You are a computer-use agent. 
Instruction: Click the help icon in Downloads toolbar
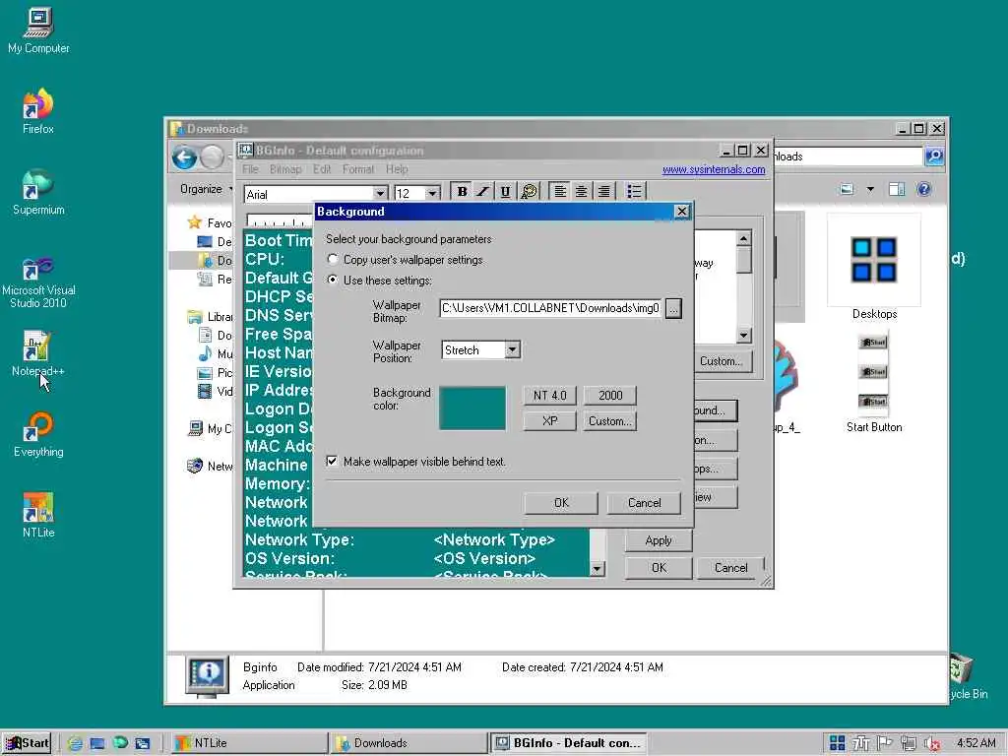pos(923,189)
